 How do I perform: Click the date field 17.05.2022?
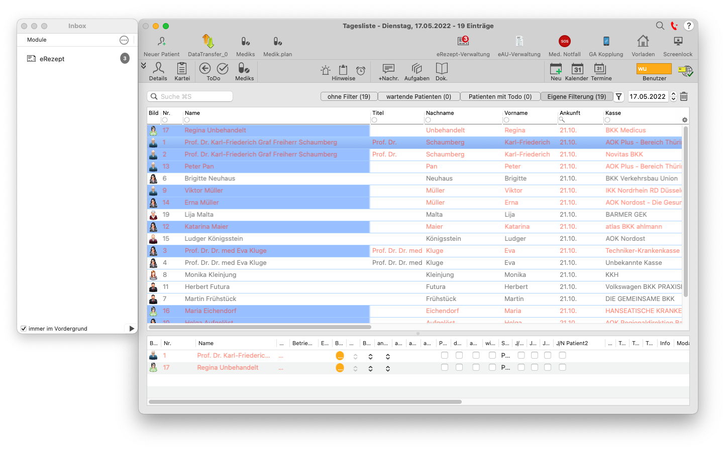[x=648, y=96]
